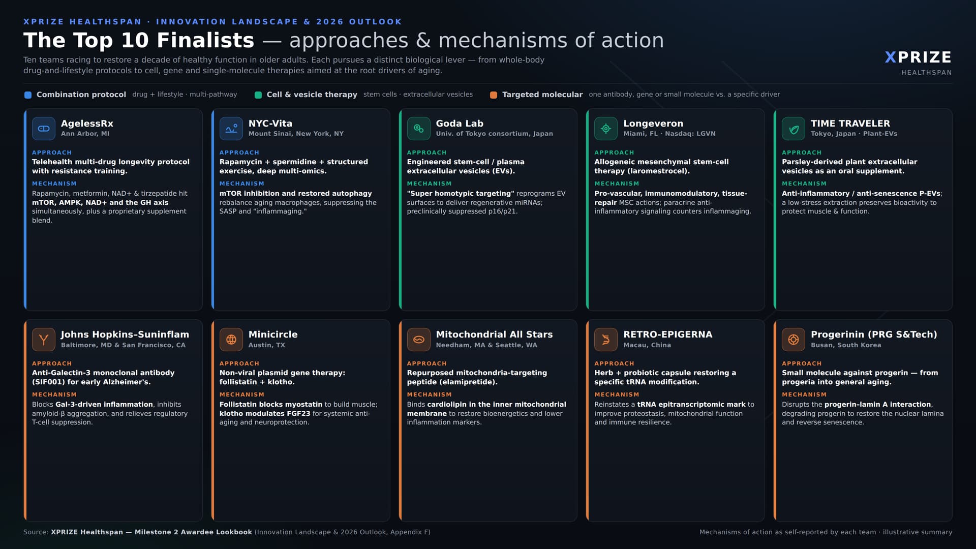Select the 'Mitochondrial All Stars' card title

[494, 334]
